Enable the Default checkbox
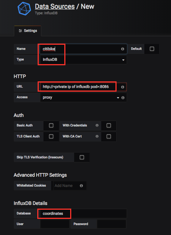 point(152,49)
